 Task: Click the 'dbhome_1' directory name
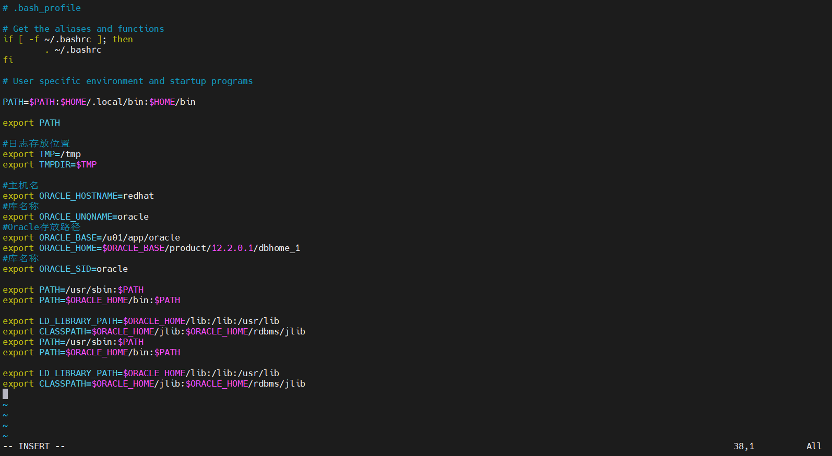[279, 248]
